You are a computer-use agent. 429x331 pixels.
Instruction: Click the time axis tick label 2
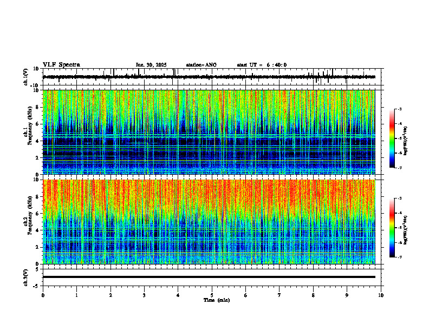[110, 295]
